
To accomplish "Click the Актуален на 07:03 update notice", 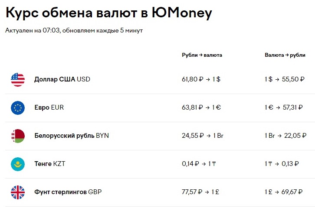I will coord(74,30).
